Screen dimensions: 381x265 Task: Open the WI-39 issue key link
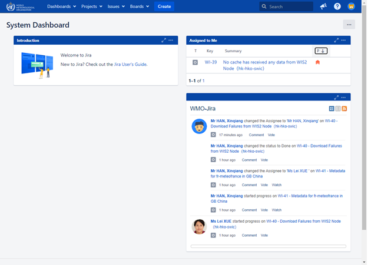(x=211, y=62)
